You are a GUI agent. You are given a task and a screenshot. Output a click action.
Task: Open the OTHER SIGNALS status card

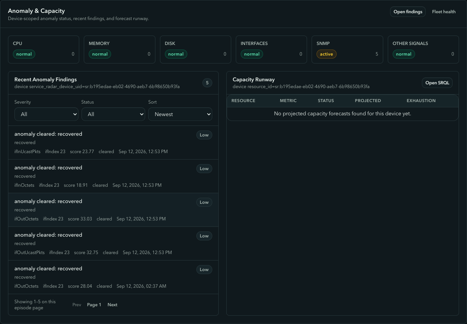[423, 49]
